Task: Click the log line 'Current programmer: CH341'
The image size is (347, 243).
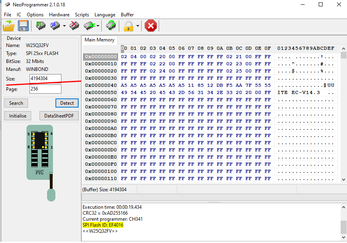Action: click(112, 219)
